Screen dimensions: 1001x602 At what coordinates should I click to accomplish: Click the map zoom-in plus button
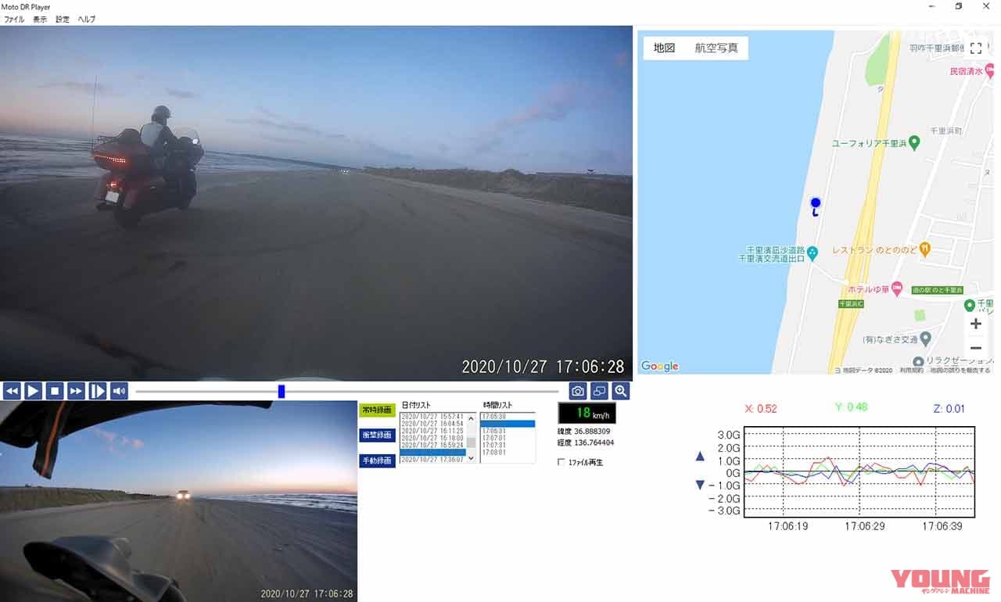975,324
